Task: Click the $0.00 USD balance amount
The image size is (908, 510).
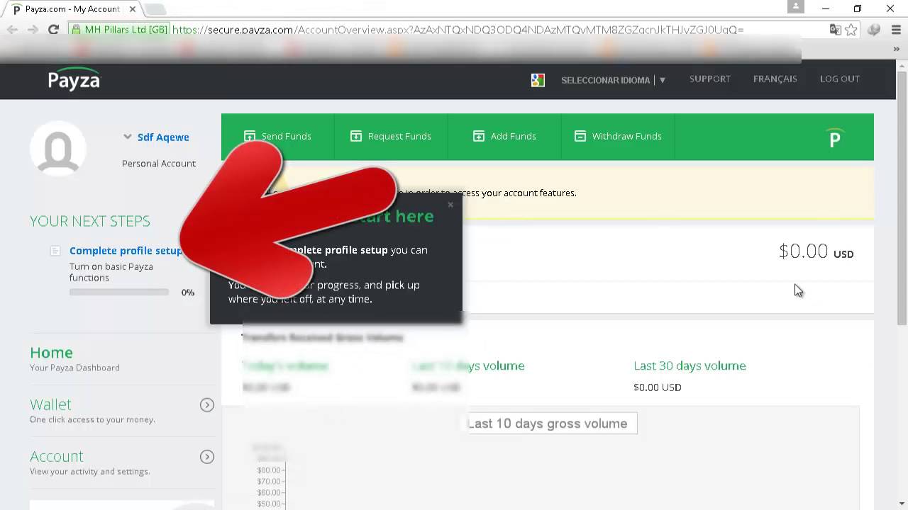Action: tap(816, 251)
